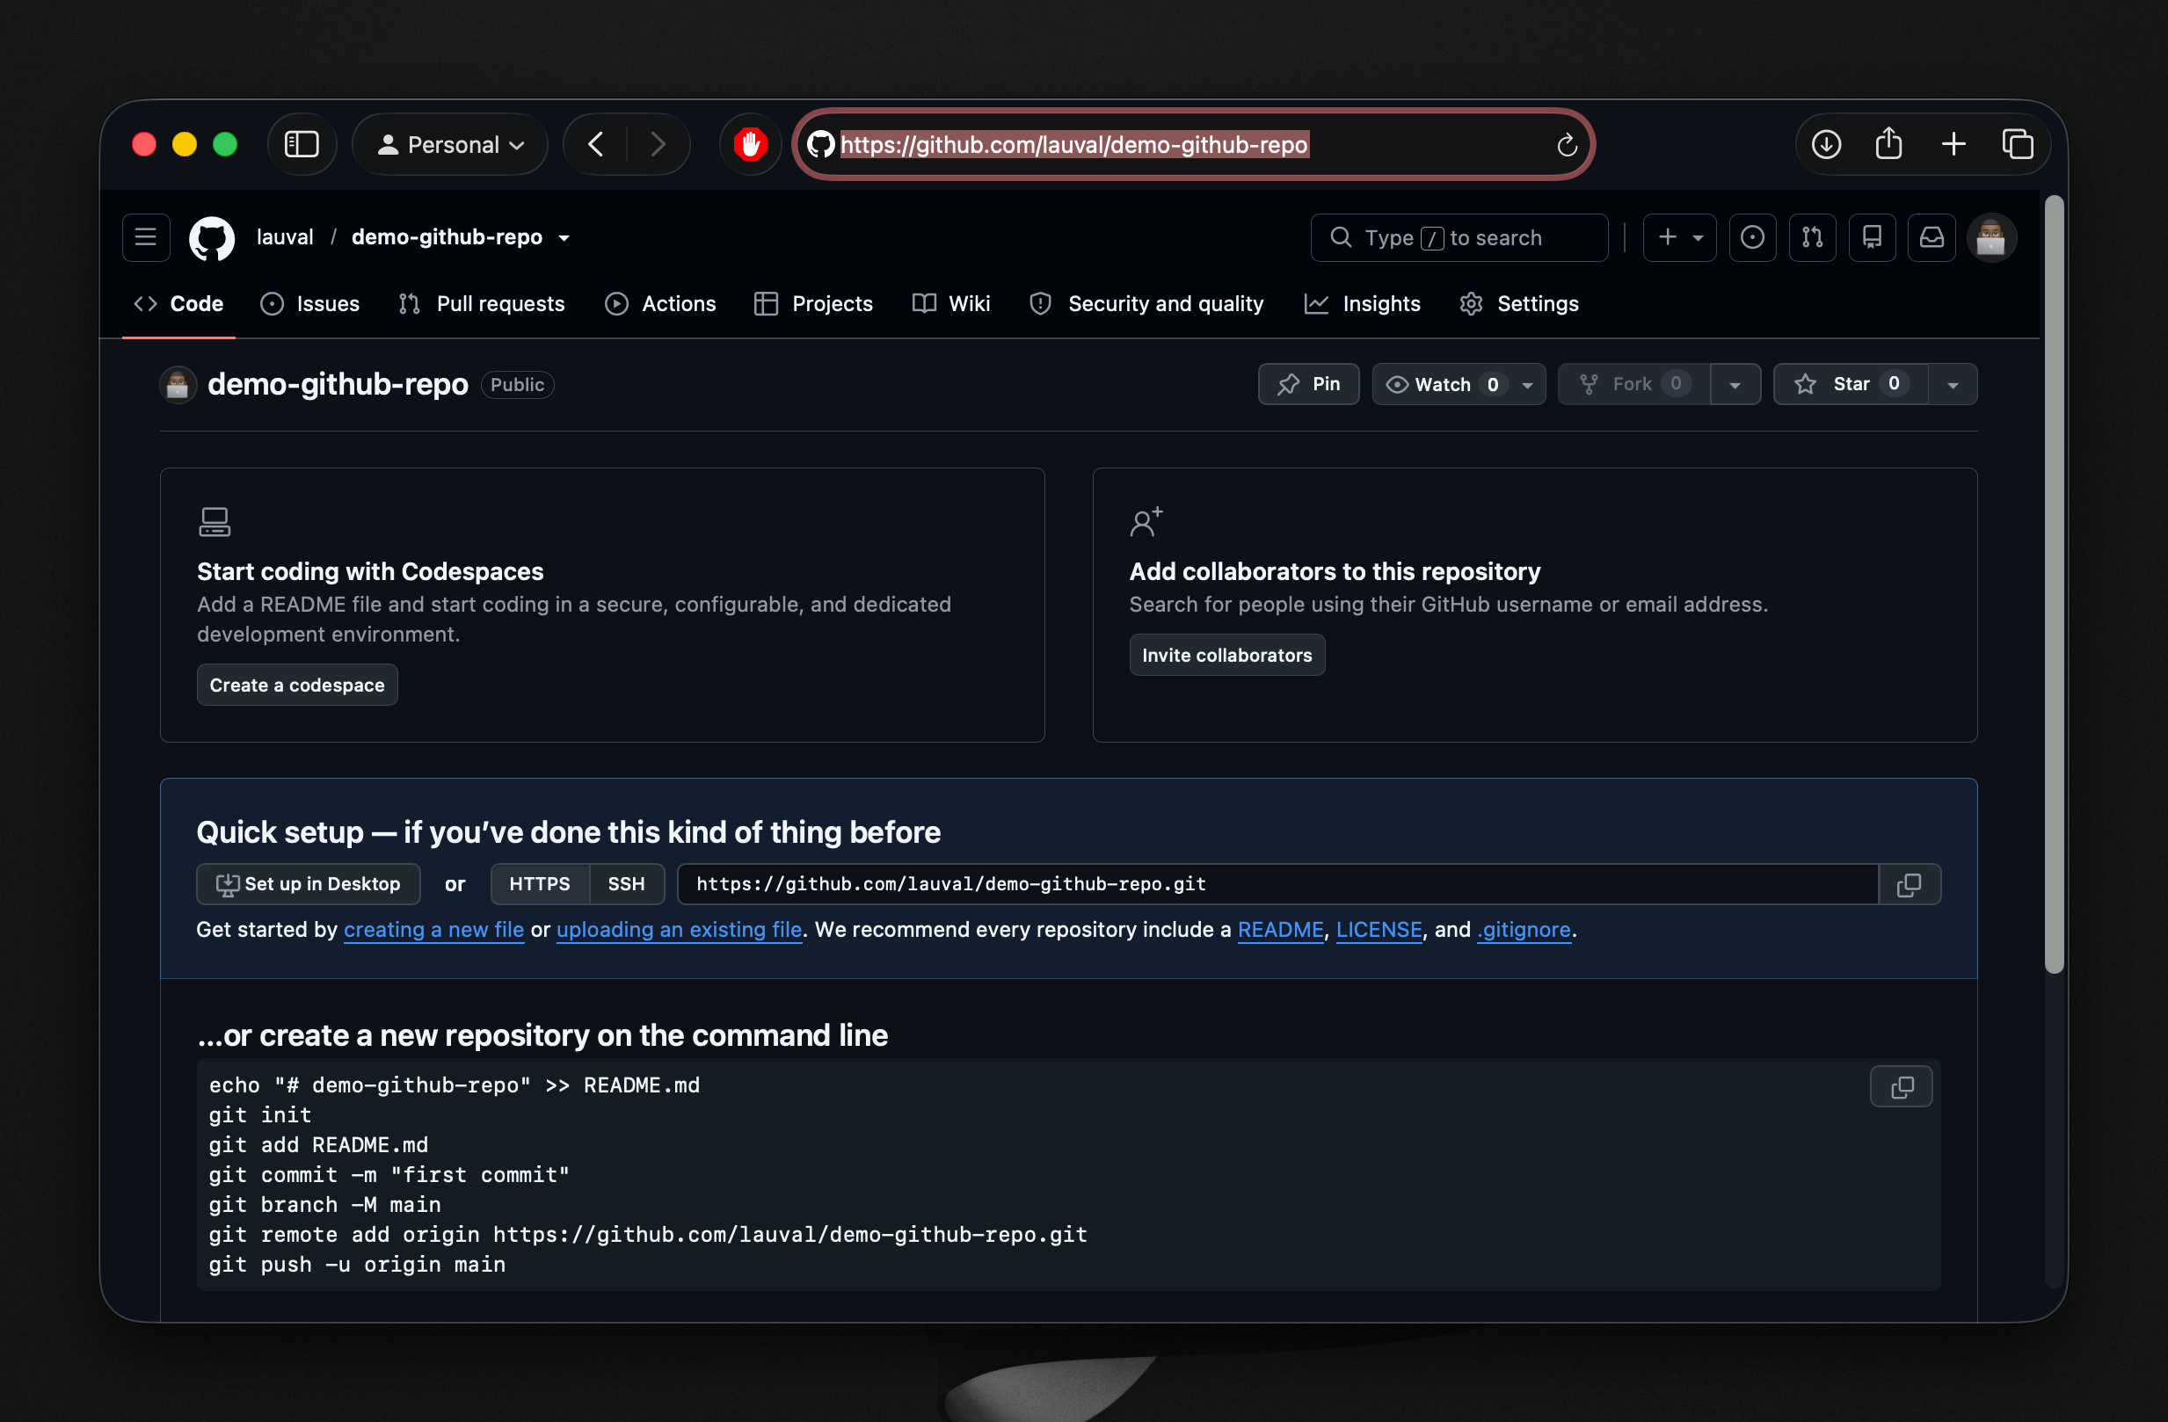The height and width of the screenshot is (1422, 2168).
Task: Click Create a codespace button
Action: [x=297, y=686]
